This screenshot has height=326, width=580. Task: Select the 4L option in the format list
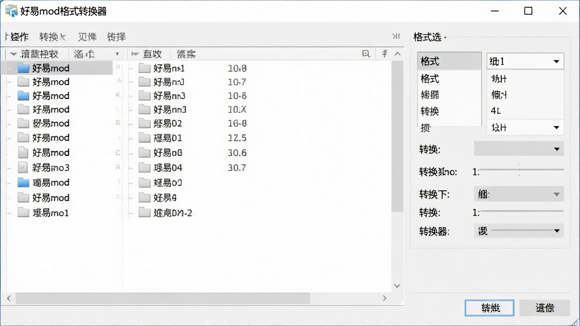coord(496,110)
